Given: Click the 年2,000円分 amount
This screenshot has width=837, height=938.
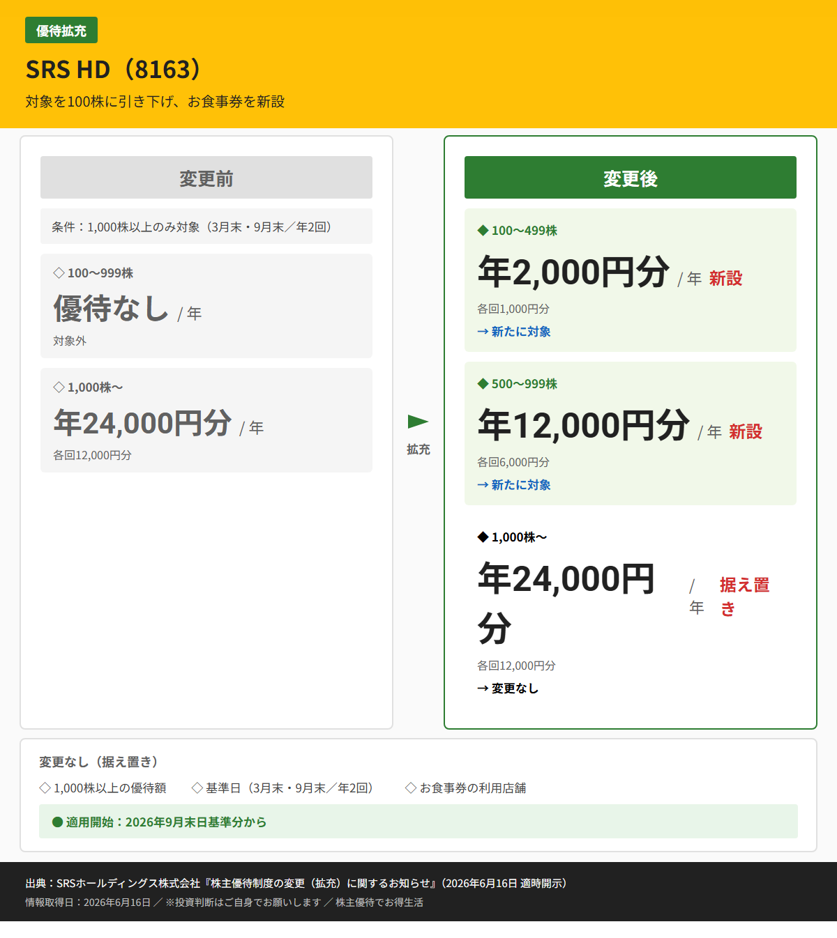Looking at the screenshot, I should (574, 271).
